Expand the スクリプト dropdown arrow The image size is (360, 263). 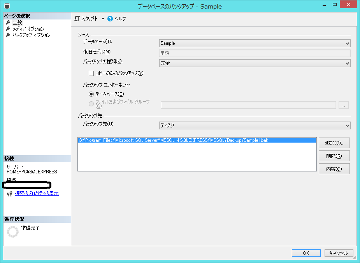[x=103, y=19]
